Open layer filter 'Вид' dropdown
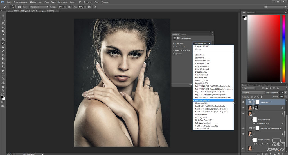 pos(249,88)
